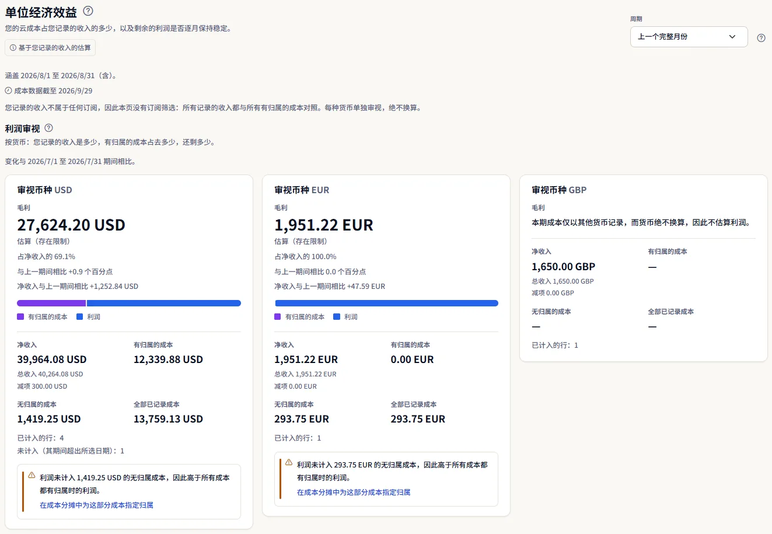The image size is (772, 534).
Task: Open cost allocation link in EUR card
Action: tap(354, 493)
